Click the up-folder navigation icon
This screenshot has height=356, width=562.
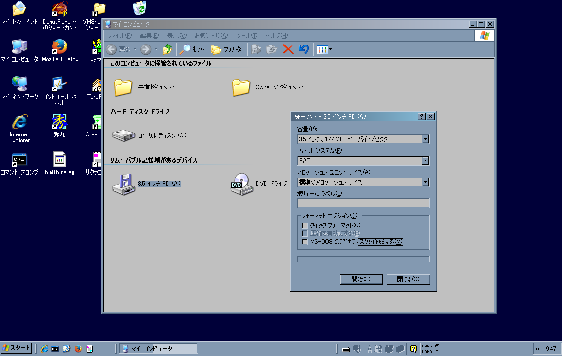click(x=168, y=49)
